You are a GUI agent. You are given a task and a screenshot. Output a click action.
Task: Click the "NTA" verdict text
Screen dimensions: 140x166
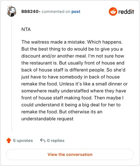26,29
